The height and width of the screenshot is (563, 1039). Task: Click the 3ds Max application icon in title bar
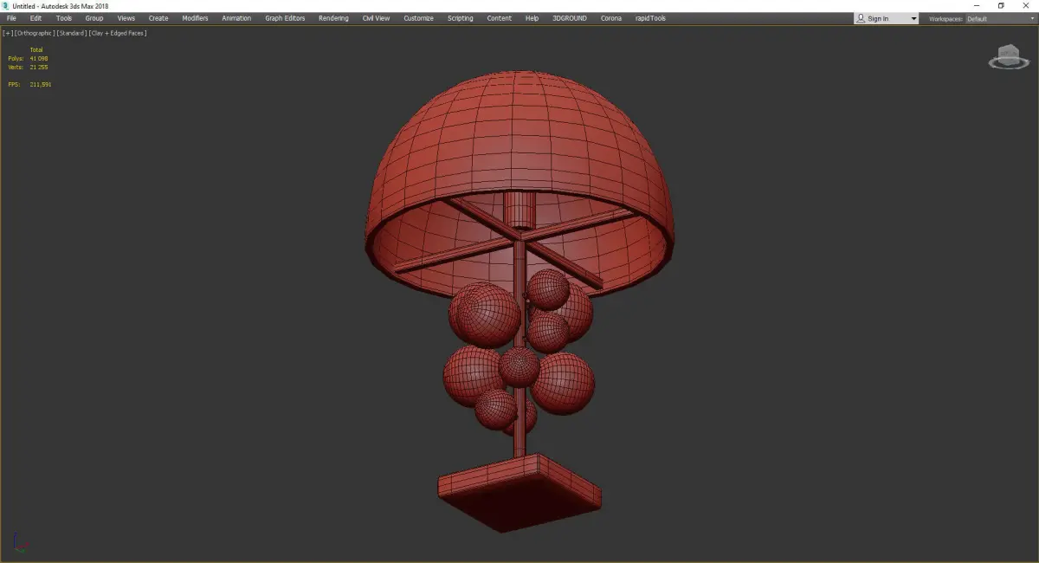click(x=6, y=6)
